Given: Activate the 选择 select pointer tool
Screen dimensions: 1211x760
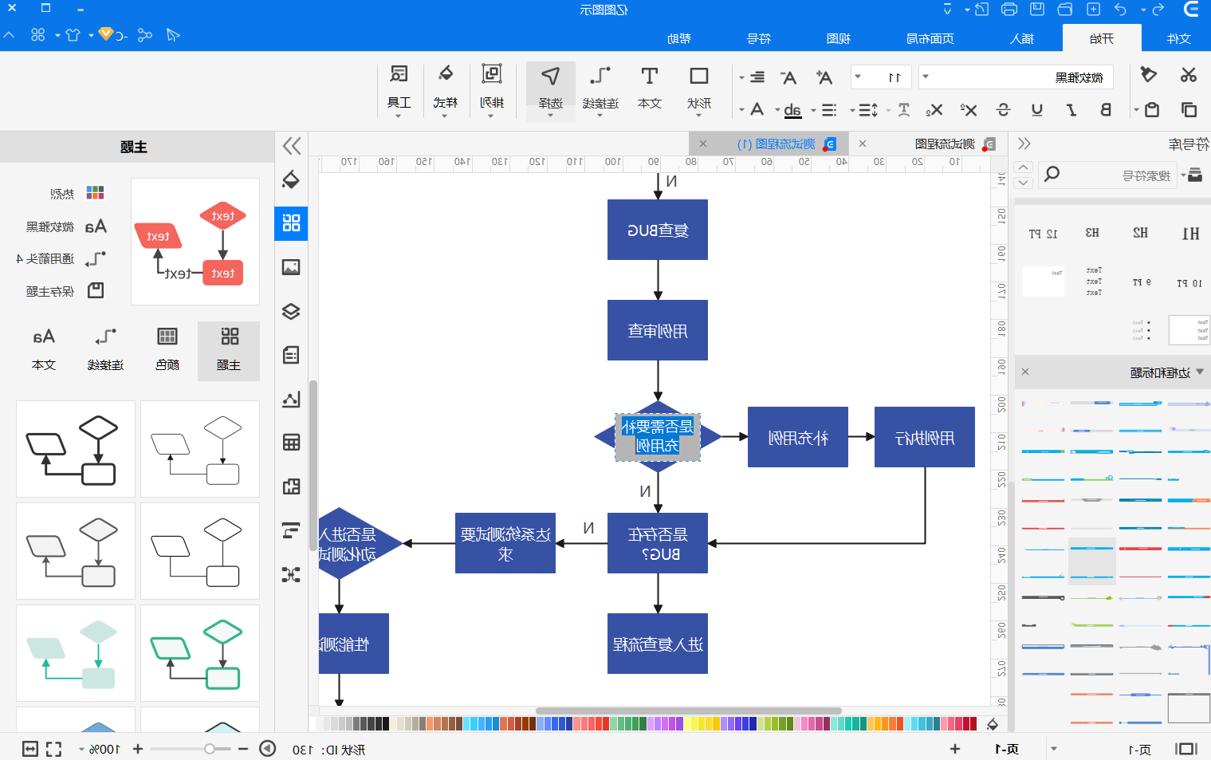Looking at the screenshot, I should (x=551, y=91).
